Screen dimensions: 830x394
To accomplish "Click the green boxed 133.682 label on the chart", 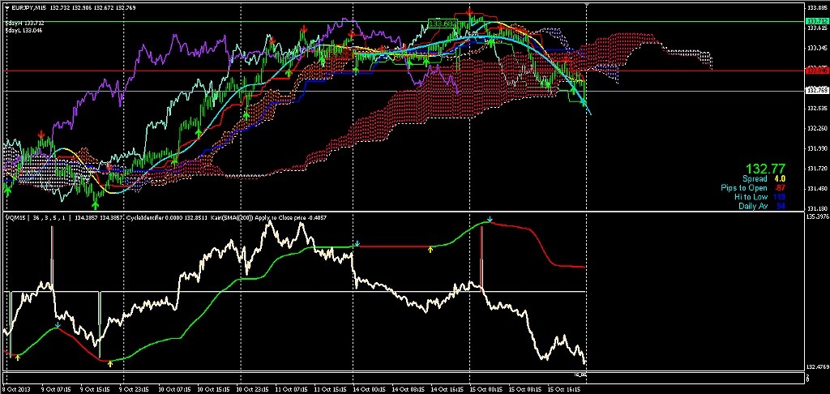I will click(x=442, y=24).
